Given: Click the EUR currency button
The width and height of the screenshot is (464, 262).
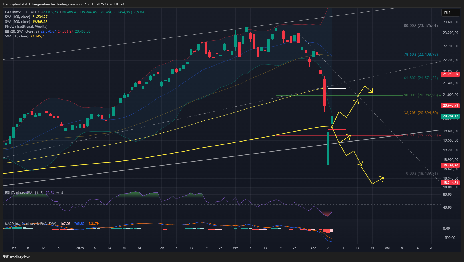Looking at the screenshot, I should [451, 13].
